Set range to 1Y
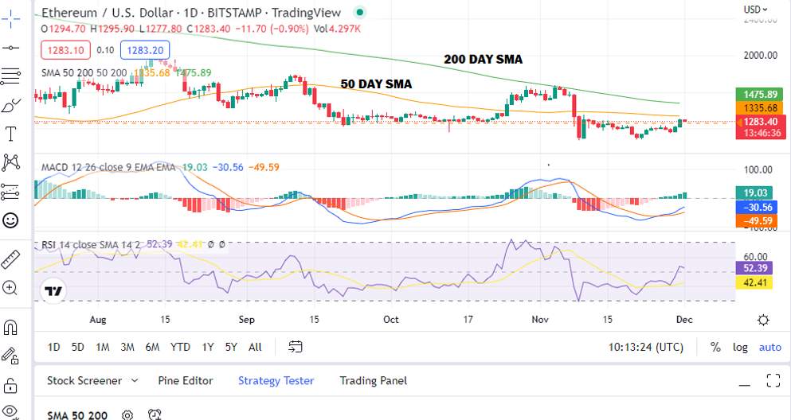This screenshot has height=420, width=791. tap(208, 347)
